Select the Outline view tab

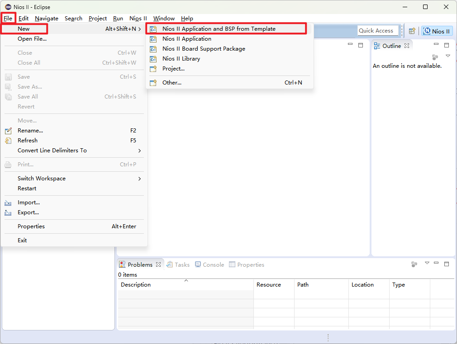pyautogui.click(x=392, y=46)
